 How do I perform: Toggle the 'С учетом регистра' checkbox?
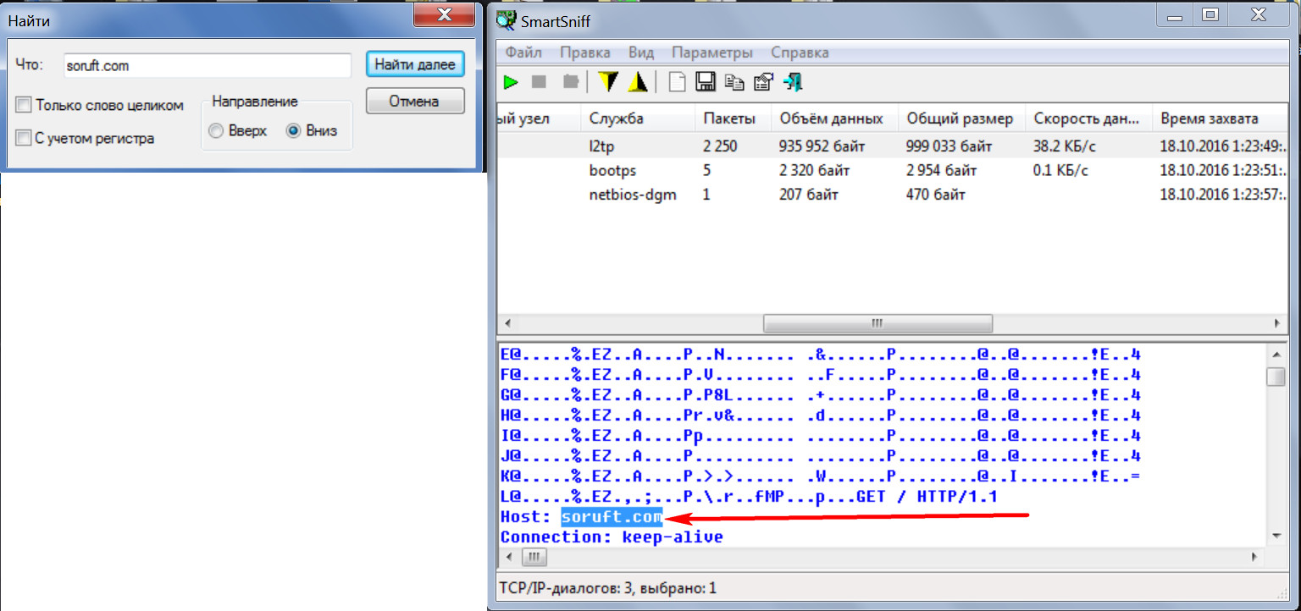click(x=25, y=138)
